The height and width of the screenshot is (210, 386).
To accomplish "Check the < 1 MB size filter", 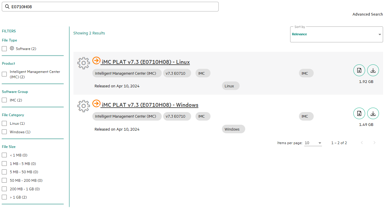I will (4, 155).
